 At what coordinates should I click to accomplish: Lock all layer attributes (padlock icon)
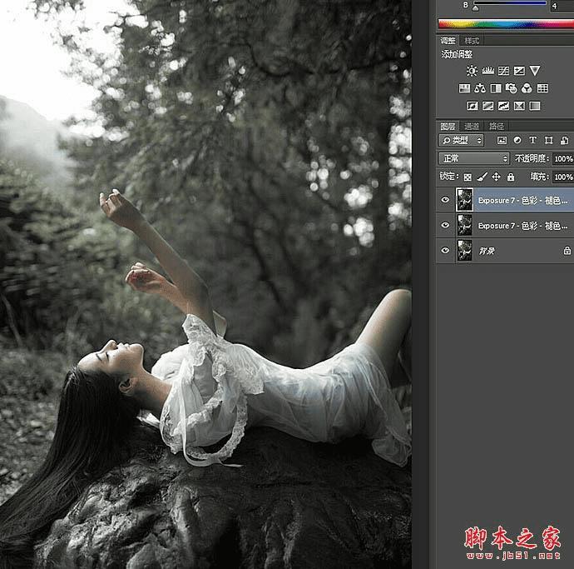(511, 177)
